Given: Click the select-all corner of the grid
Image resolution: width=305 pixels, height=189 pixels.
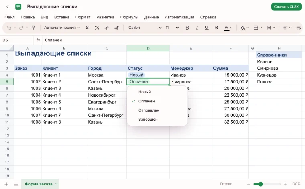Looking at the screenshot, I should (7, 48).
